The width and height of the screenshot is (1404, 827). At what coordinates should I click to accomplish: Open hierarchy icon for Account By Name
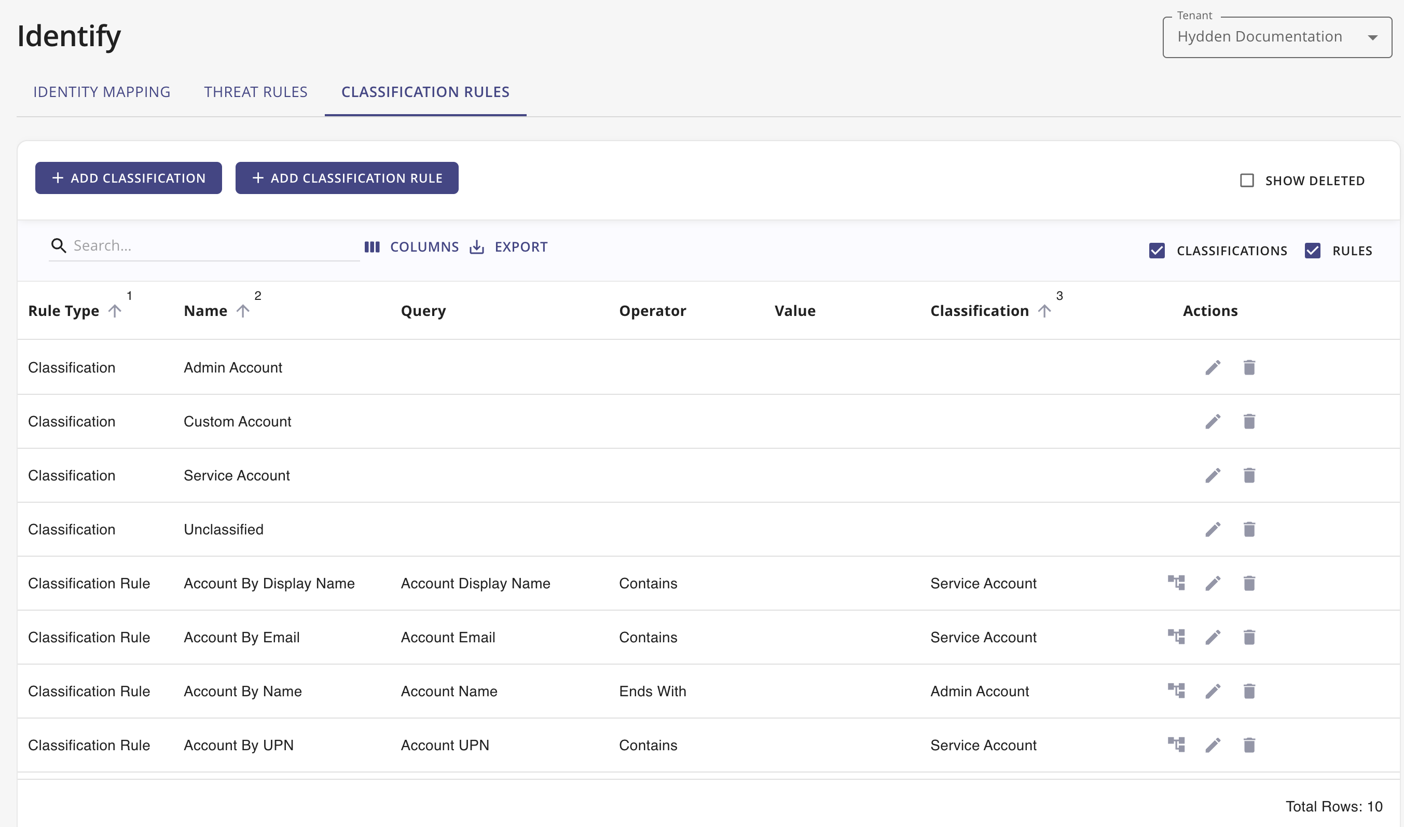pos(1176,691)
